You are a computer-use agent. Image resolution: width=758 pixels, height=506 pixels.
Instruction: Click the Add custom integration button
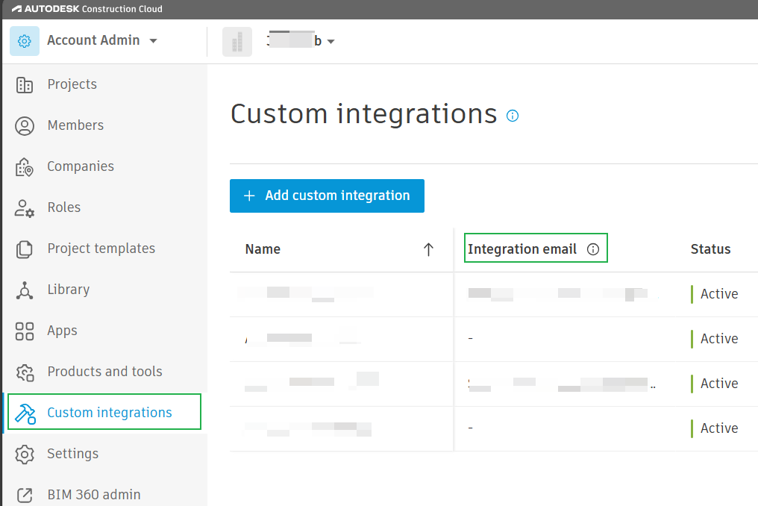(x=327, y=196)
